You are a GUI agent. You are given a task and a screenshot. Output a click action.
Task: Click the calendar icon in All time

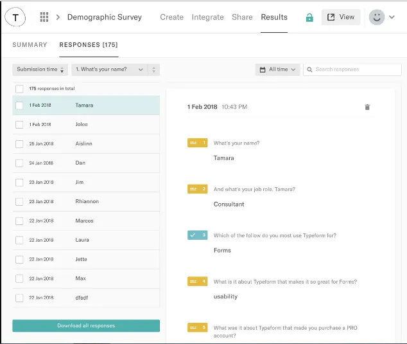[263, 69]
